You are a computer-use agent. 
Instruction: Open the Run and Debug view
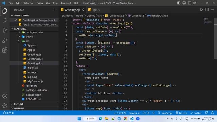pos(5,40)
